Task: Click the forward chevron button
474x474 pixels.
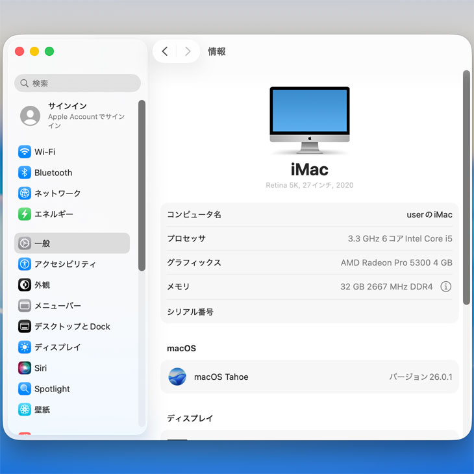Action: click(188, 51)
